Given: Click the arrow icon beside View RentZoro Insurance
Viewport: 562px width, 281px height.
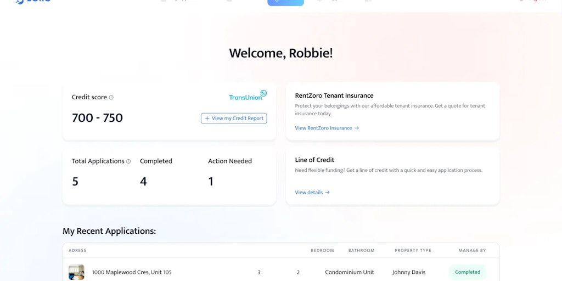Looking at the screenshot, I should point(357,128).
